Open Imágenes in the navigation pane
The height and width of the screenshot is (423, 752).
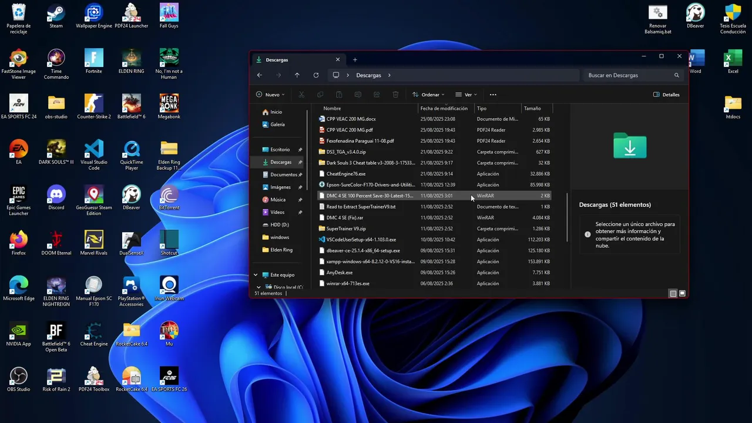[x=280, y=187]
